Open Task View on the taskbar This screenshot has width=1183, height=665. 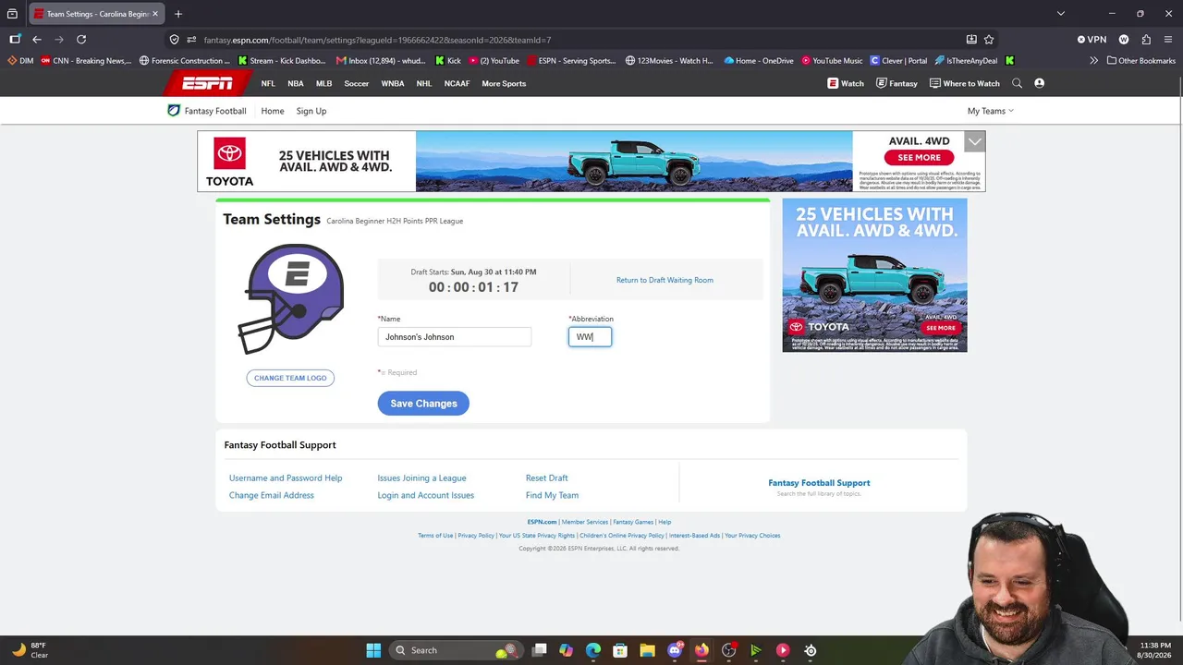tap(540, 650)
